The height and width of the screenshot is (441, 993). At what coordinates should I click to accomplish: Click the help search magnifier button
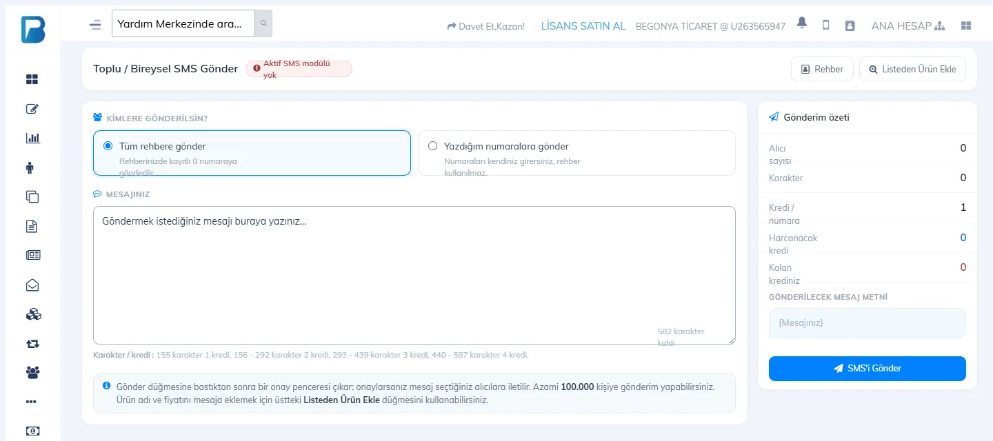(x=263, y=23)
